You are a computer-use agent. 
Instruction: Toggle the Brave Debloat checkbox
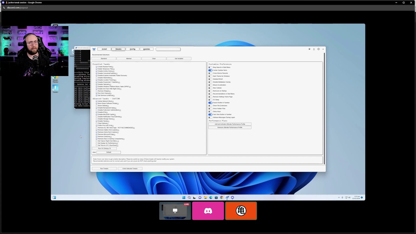[97, 106]
